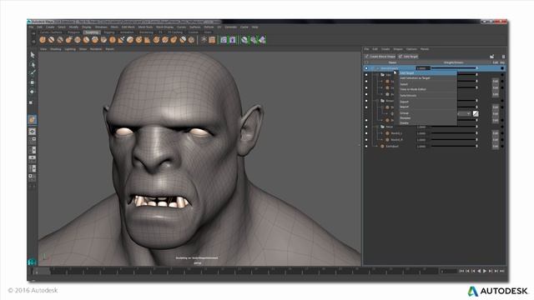Select the Spray sculpting tool
The image size is (534, 300).
(x=103, y=40)
